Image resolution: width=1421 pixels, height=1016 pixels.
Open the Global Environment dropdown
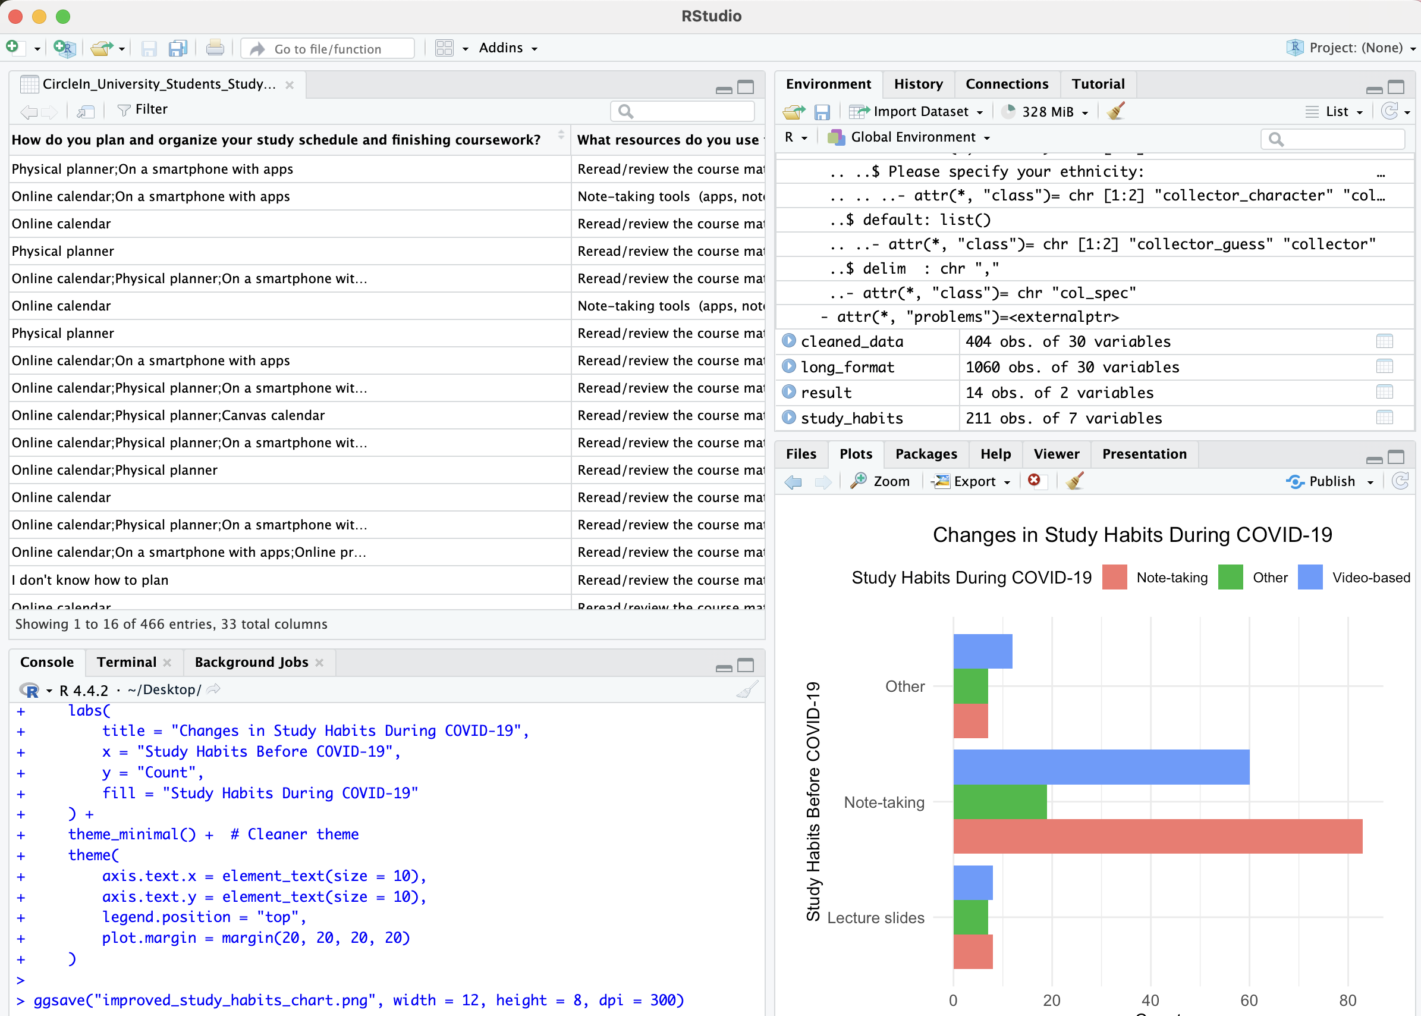pos(909,137)
